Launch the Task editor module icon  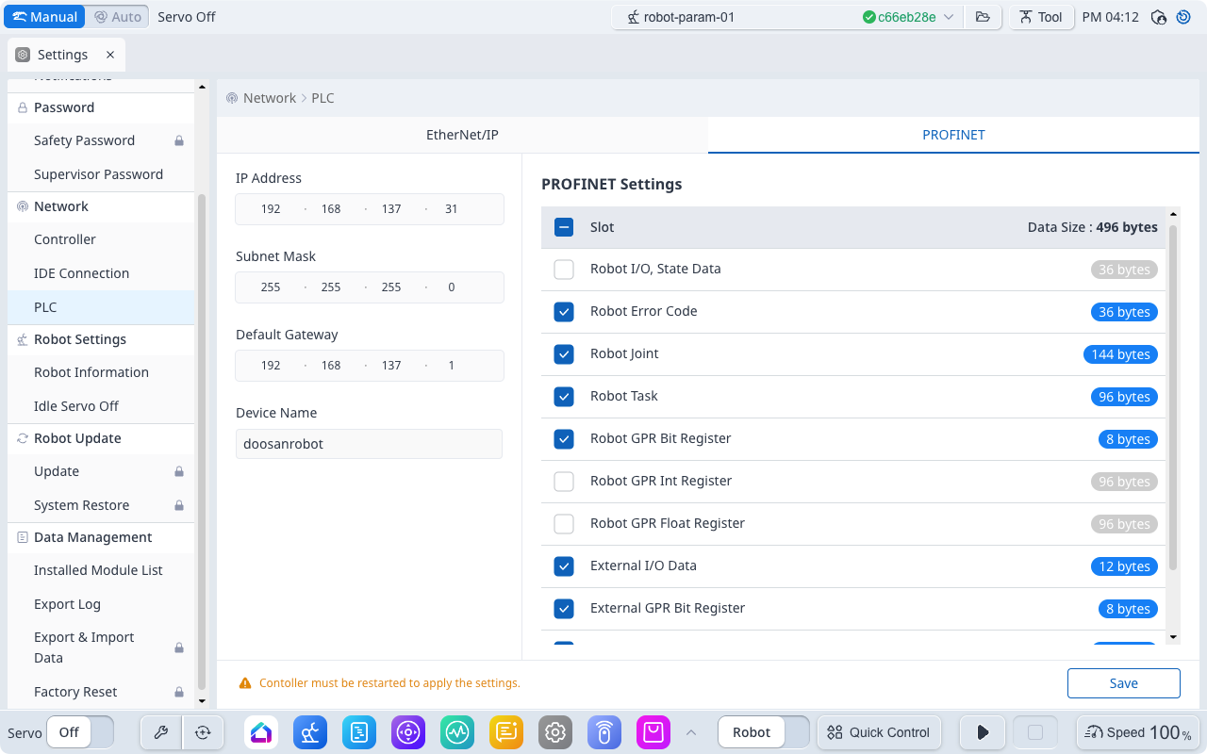click(359, 732)
